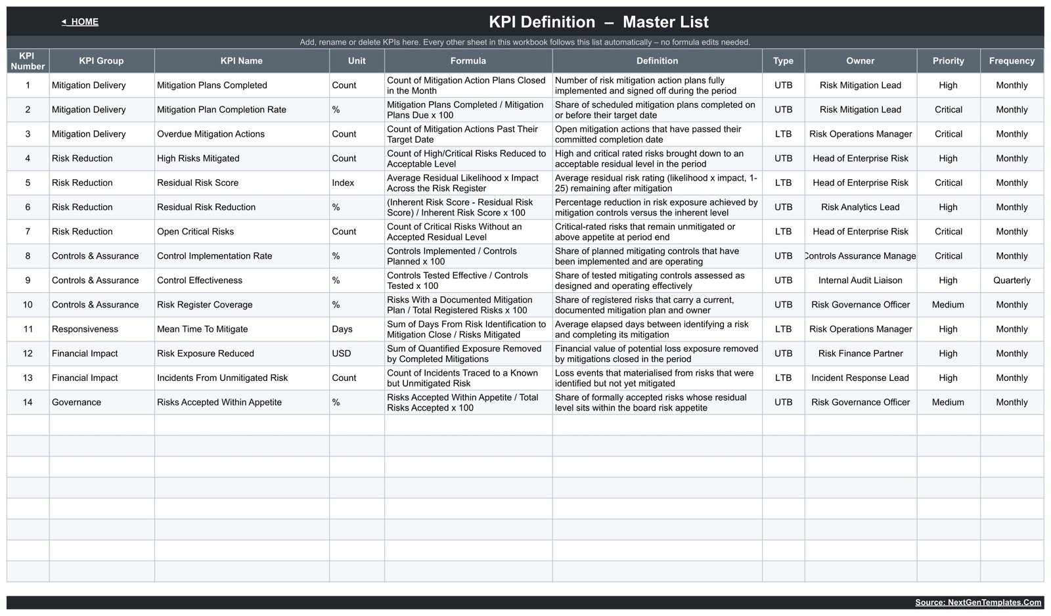Select the 'Mitigation Plans Completed' KPI name cell
Viewport: 1051px width, 616px height.
pyautogui.click(x=242, y=85)
